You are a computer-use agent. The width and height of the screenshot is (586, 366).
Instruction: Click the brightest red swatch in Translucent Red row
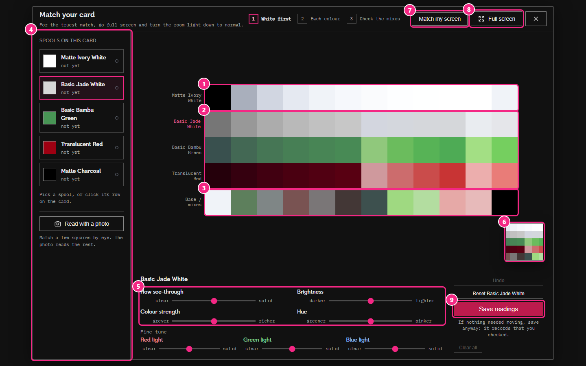[453, 176]
